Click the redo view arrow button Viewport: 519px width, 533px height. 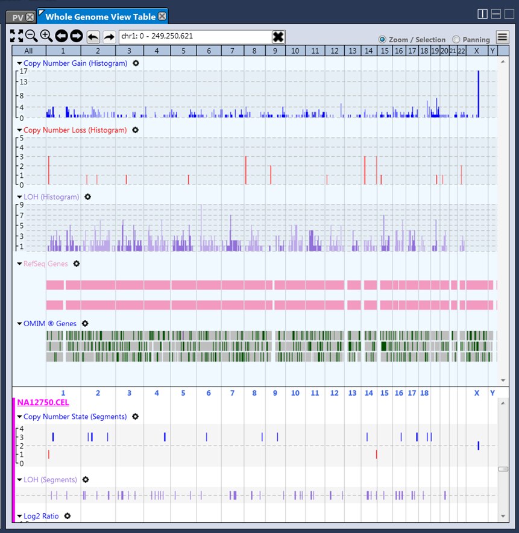[x=109, y=37]
